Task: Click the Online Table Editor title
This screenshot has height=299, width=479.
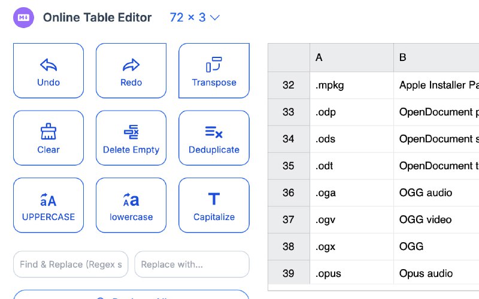Action: click(98, 18)
